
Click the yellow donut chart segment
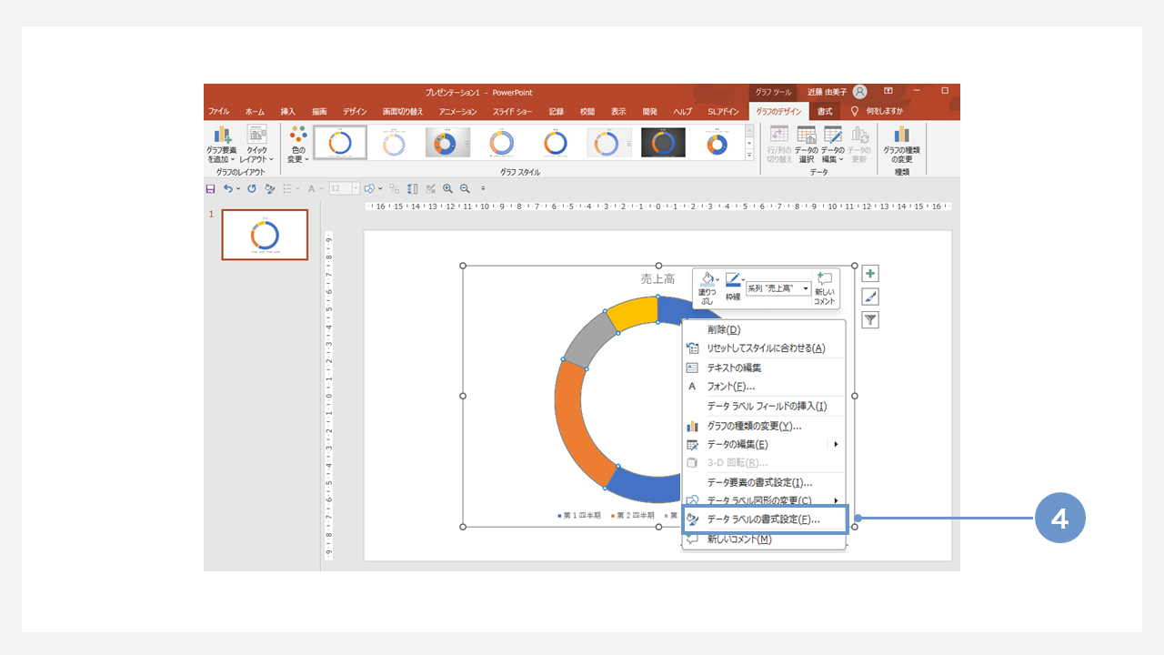click(631, 312)
